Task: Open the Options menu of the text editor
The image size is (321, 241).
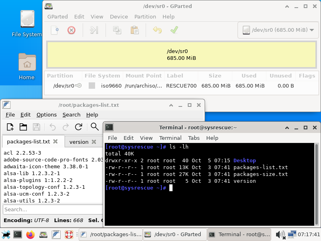Action: 47,114
